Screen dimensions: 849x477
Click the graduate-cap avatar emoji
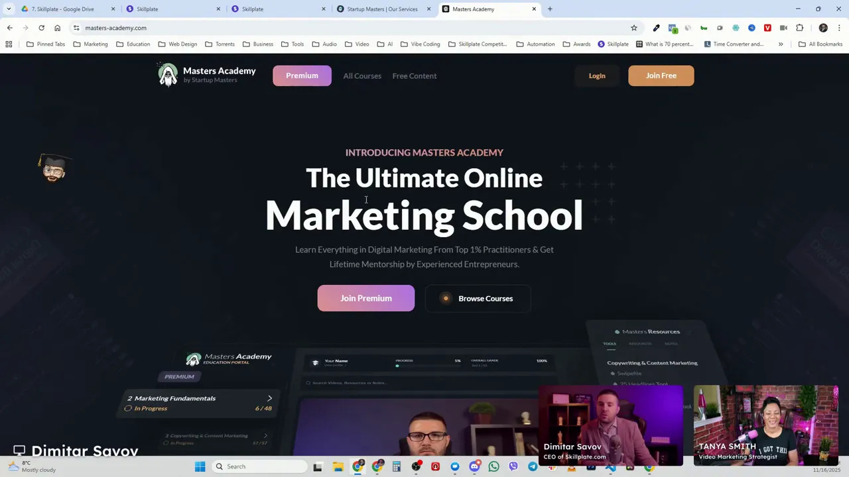(x=54, y=168)
